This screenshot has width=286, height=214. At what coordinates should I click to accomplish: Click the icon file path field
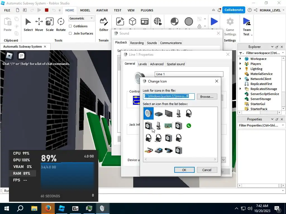(169, 96)
